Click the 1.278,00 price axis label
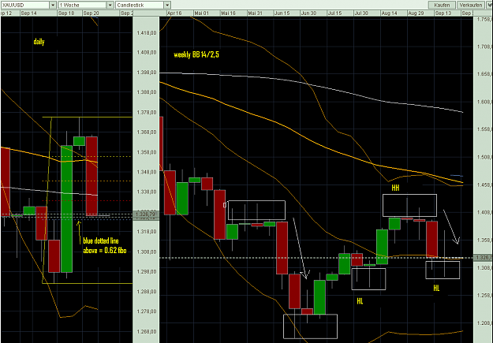493x343 pixels. (147, 311)
